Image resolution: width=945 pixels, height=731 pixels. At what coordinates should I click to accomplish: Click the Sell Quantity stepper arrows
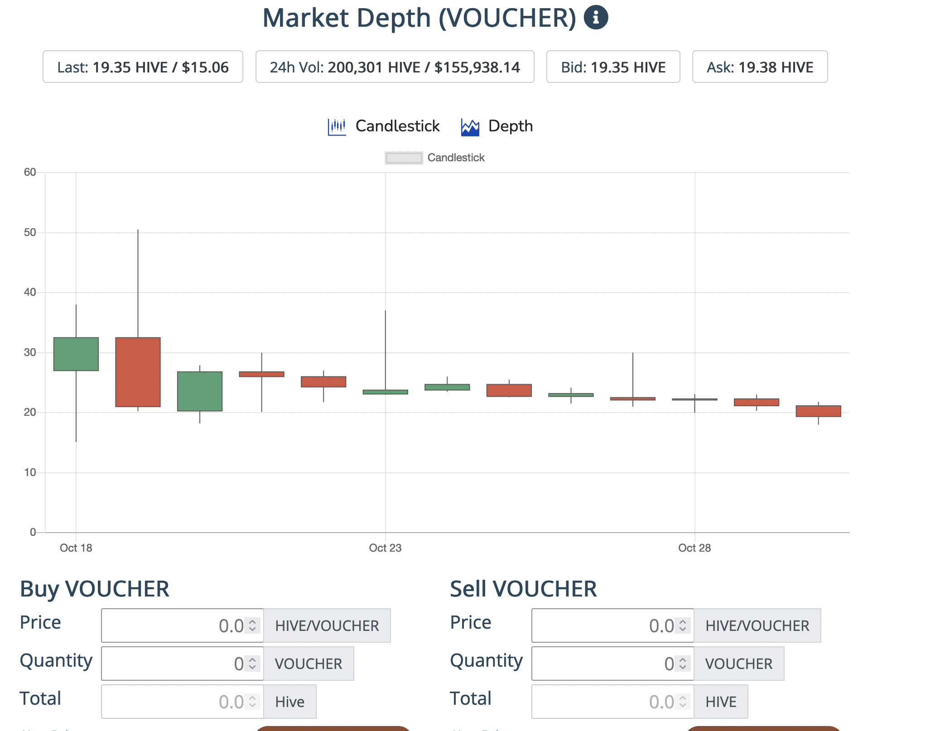(683, 664)
